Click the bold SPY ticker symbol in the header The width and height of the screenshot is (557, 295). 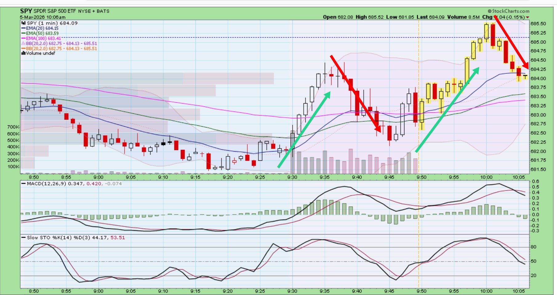click(26, 11)
